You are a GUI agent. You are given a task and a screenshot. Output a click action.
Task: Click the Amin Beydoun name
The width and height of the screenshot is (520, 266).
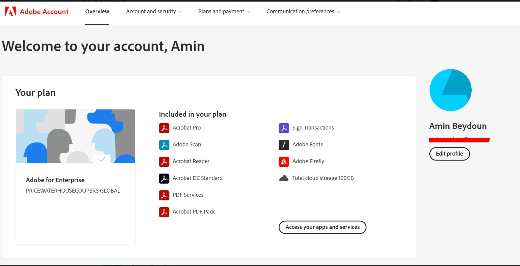point(458,126)
